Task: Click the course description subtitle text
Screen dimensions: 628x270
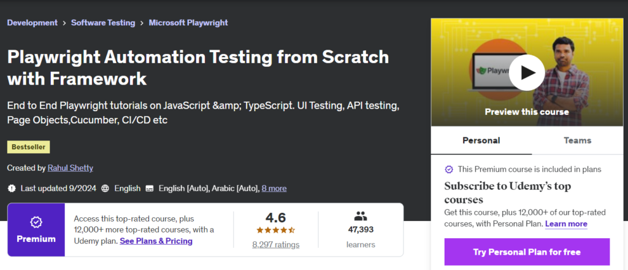Action: pyautogui.click(x=204, y=113)
